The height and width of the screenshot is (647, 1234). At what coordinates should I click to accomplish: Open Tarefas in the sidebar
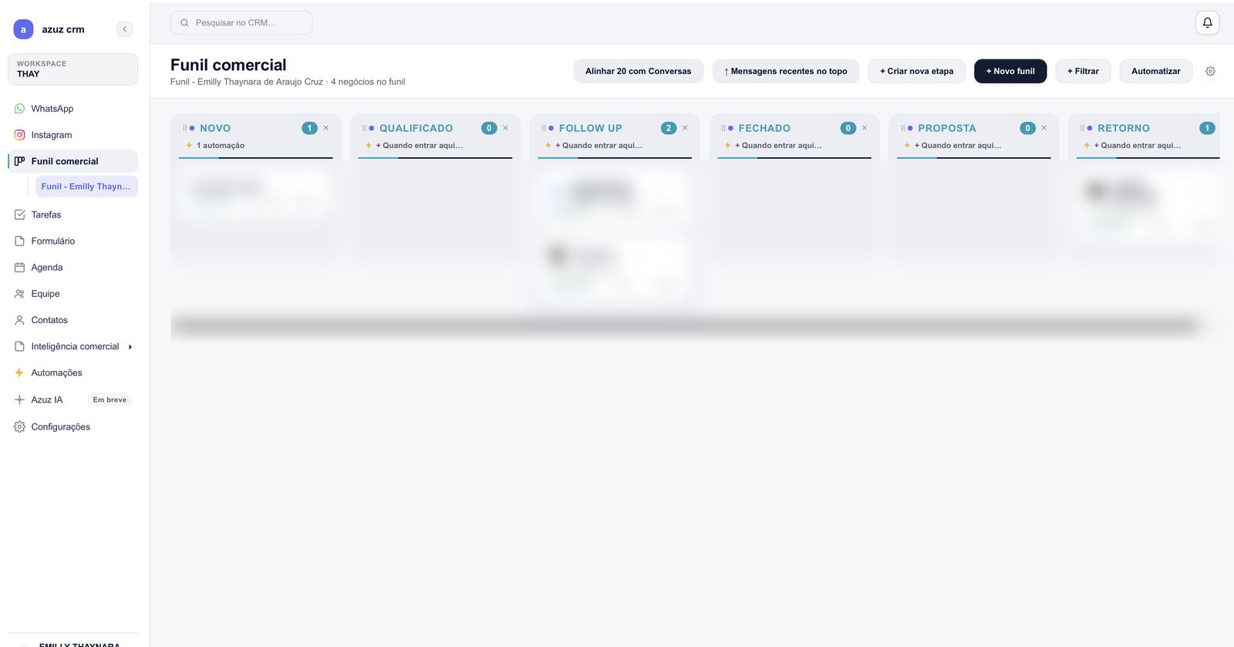(x=72, y=214)
